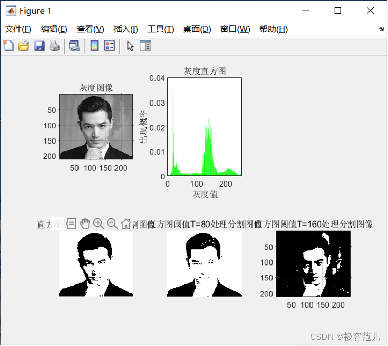Click the 灰度直方图 title text
This screenshot has width=388, height=346.
[205, 71]
